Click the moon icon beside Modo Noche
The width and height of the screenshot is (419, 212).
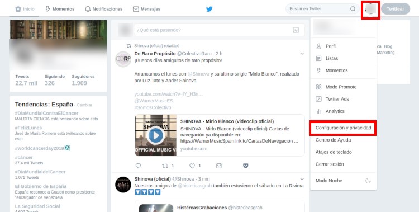click(x=368, y=181)
